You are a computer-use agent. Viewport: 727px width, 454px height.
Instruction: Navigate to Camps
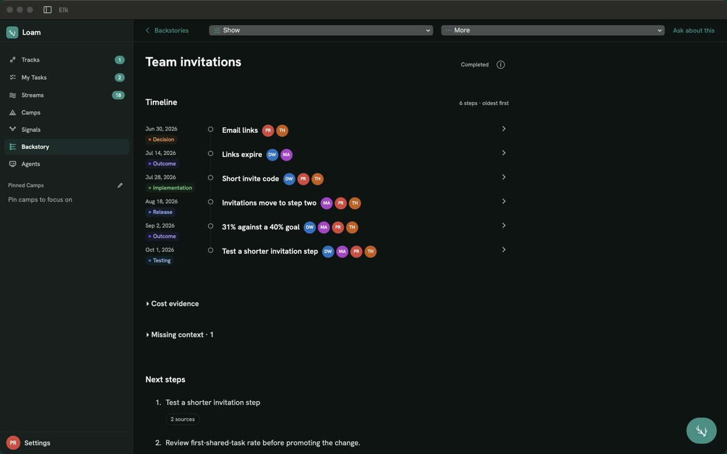[66, 112]
